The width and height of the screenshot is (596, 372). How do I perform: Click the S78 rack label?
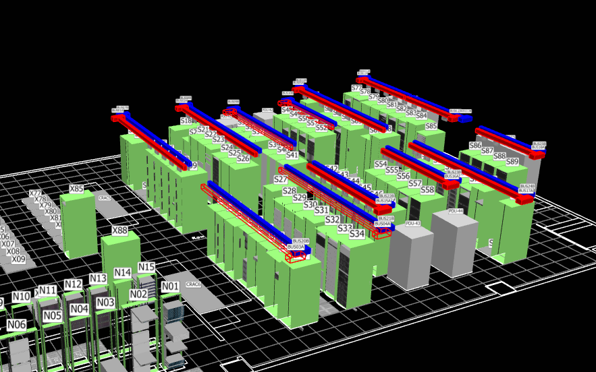coord(365,92)
